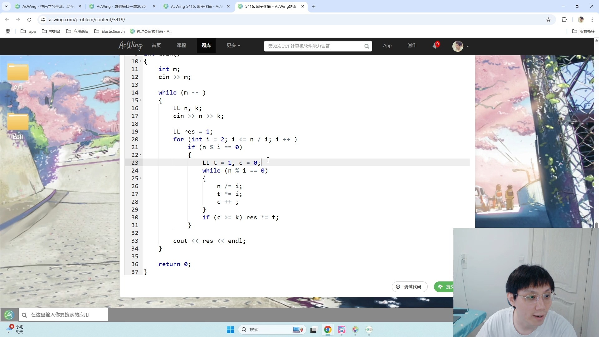Click the notification bell icon
The width and height of the screenshot is (599, 337).
tap(435, 46)
